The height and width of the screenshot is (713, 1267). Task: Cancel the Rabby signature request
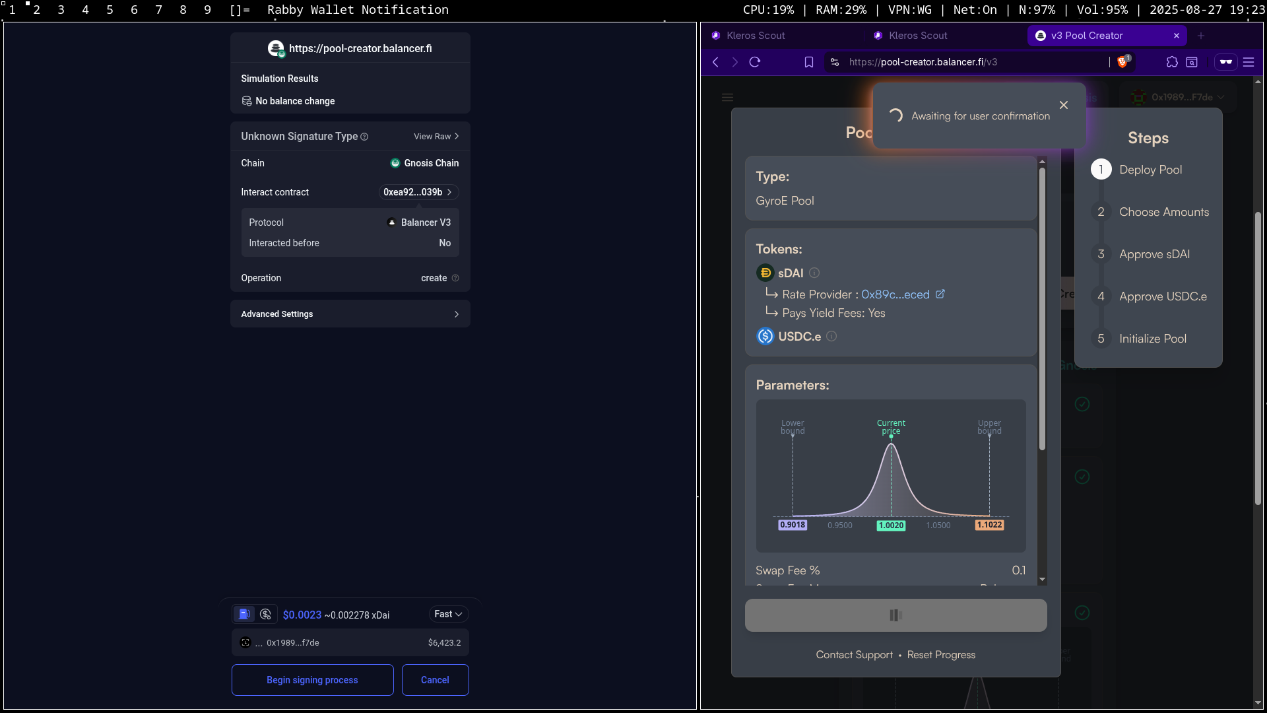coord(435,679)
